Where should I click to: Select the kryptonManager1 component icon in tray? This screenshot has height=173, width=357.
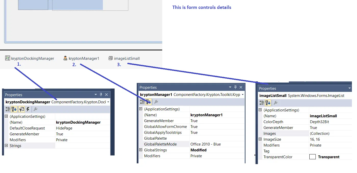65,58
